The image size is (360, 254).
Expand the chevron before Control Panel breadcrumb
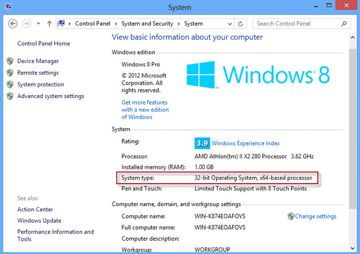point(70,24)
